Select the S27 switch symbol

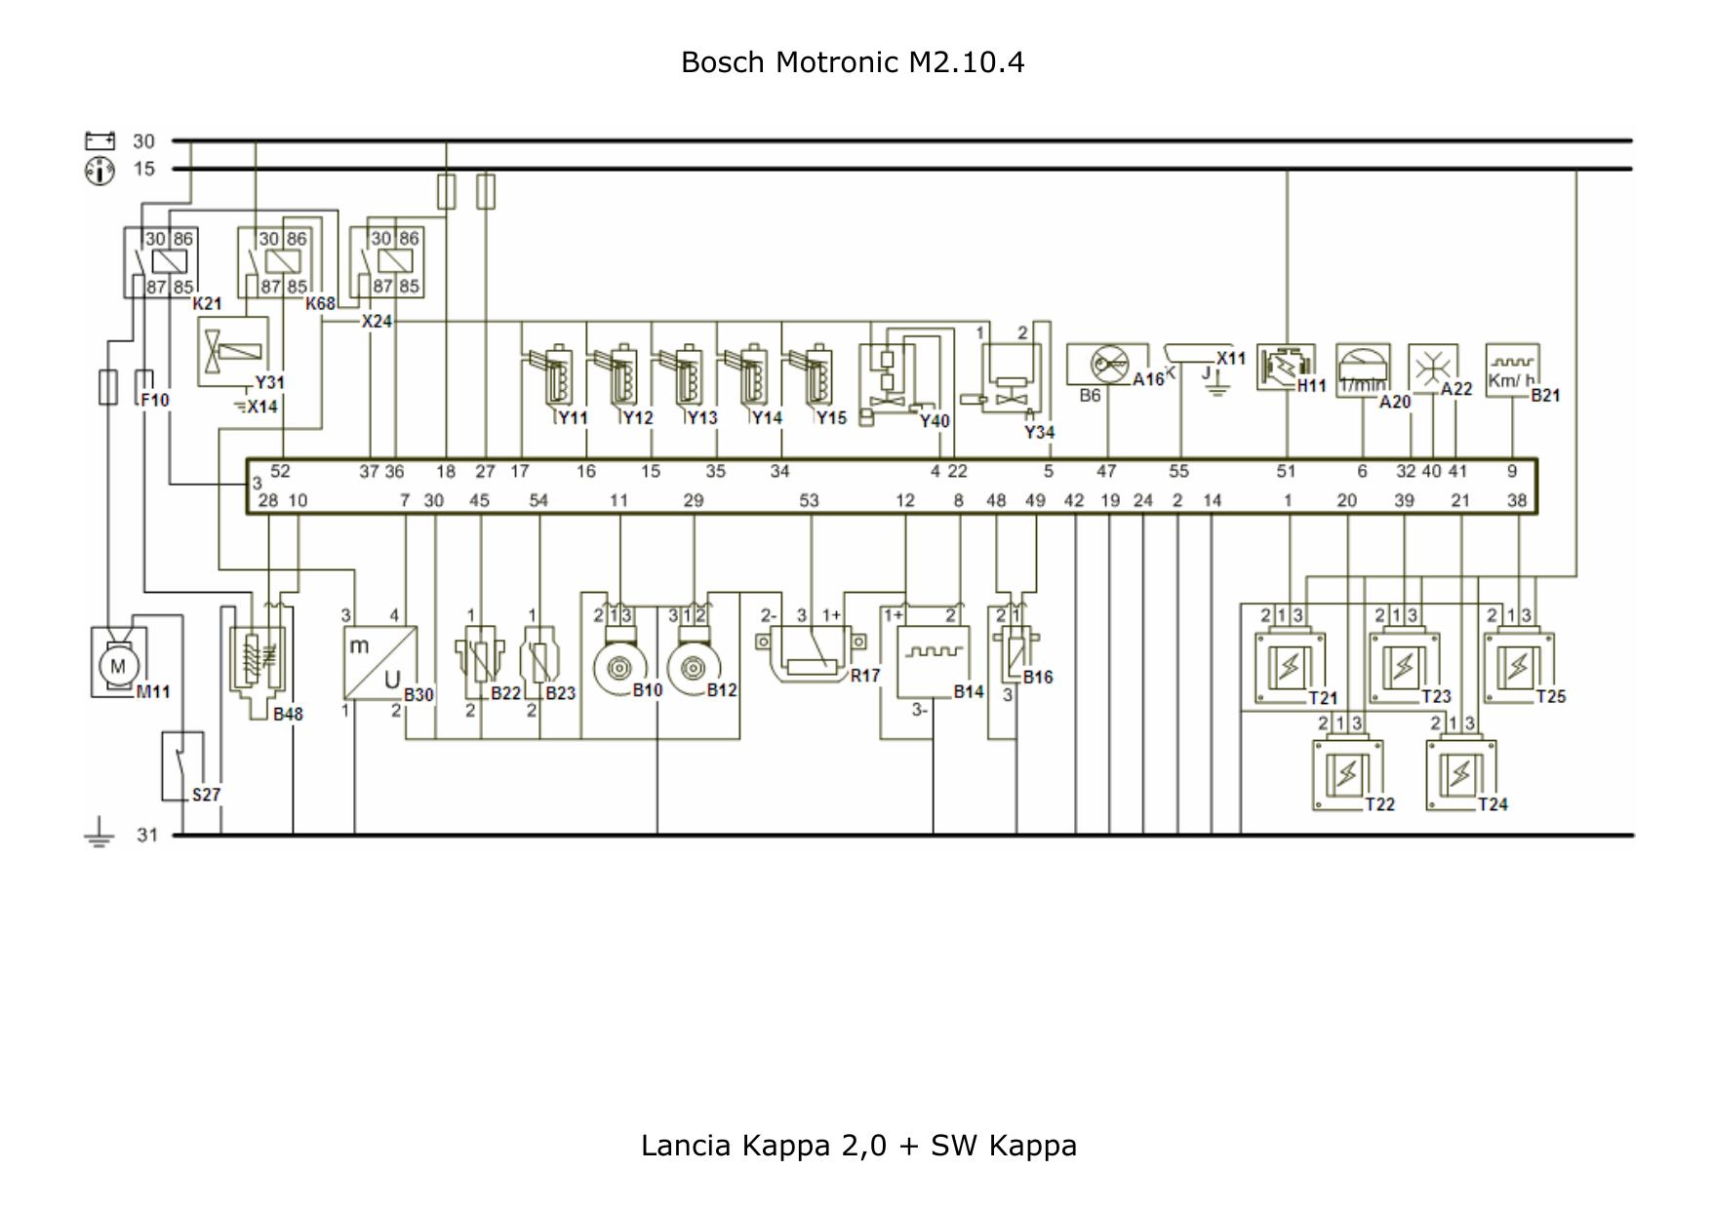click(x=182, y=765)
